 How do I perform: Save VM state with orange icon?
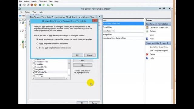tap(35, 5)
